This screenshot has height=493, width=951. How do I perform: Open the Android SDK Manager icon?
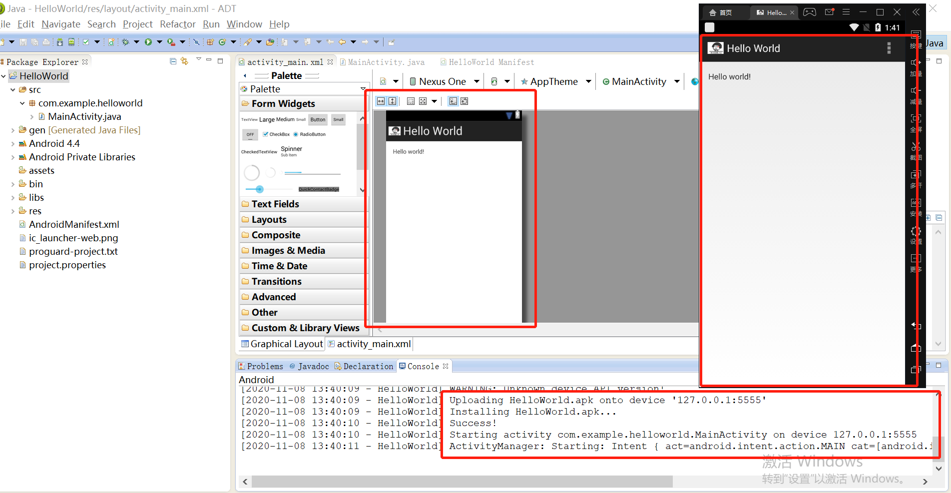click(x=59, y=42)
